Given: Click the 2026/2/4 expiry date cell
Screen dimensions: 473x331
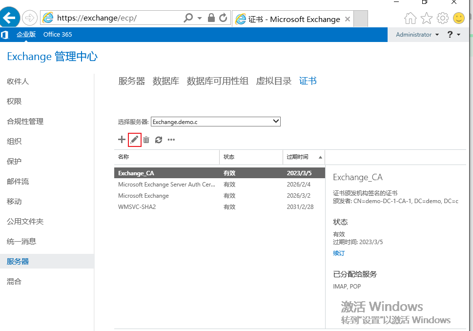Looking at the screenshot, I should click(299, 185).
